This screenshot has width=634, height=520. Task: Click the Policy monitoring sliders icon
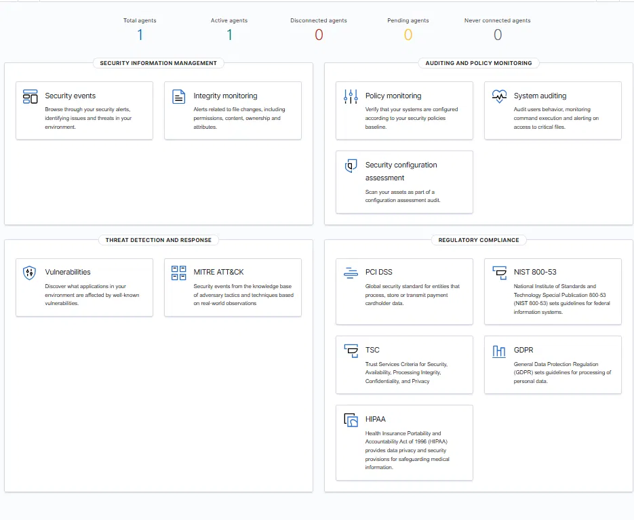(351, 97)
